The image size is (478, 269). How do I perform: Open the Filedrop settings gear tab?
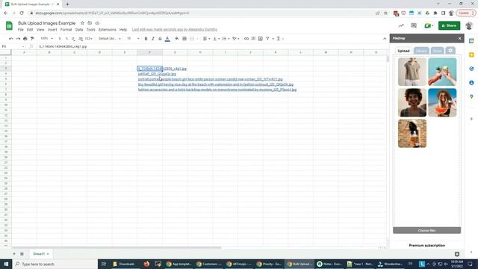pyautogui.click(x=450, y=51)
